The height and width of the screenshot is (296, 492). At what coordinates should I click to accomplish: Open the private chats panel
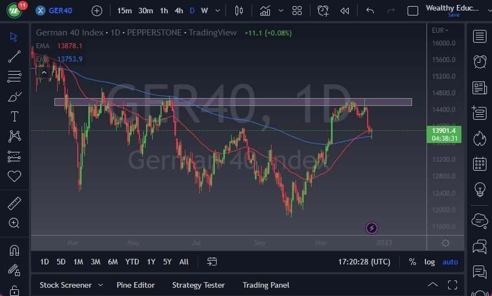[479, 246]
